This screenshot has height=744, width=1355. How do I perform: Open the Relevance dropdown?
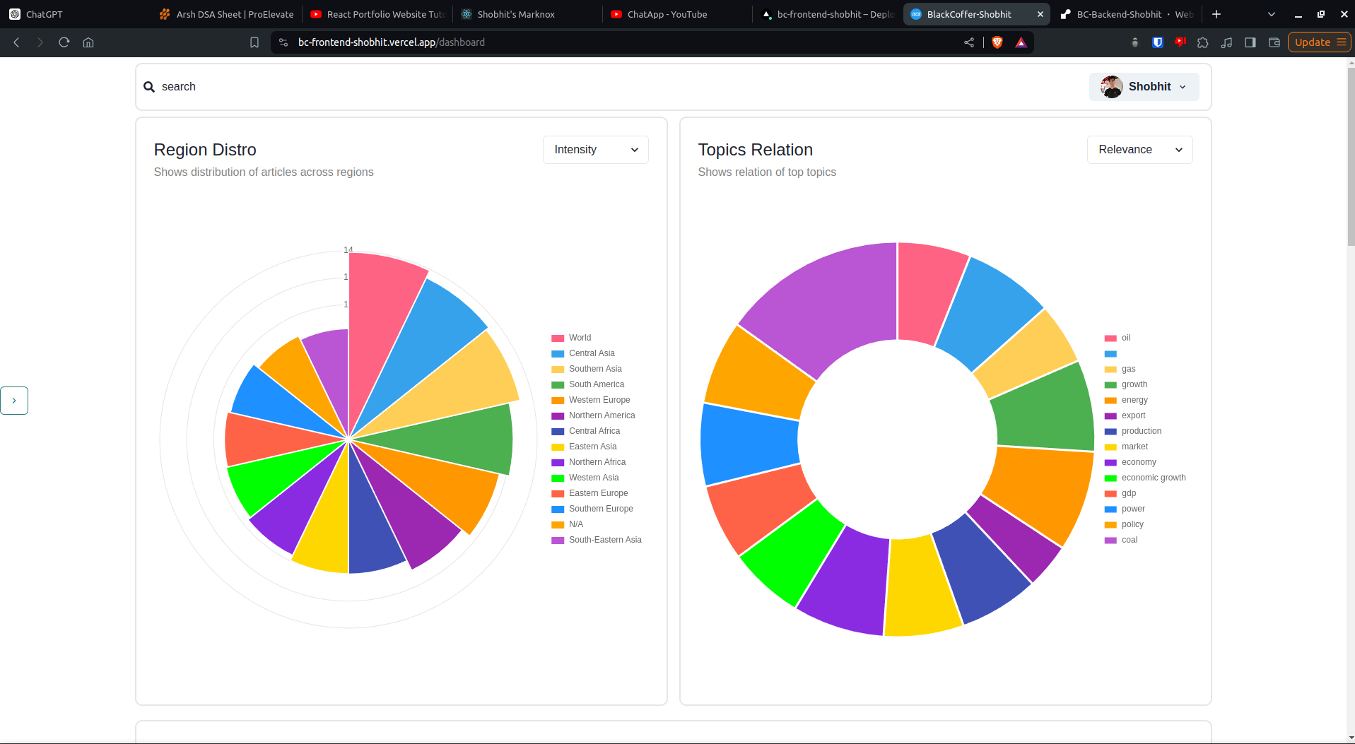[x=1139, y=150]
